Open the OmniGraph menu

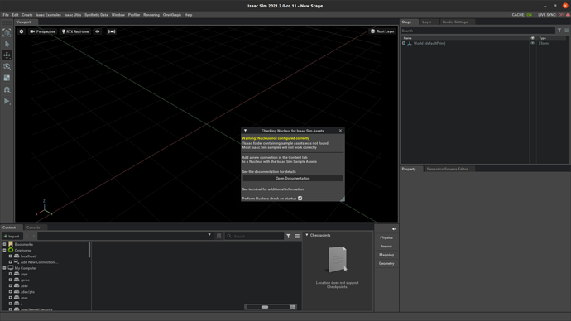pyautogui.click(x=172, y=15)
